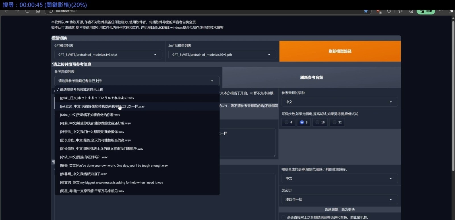
Task: Choose the [屠夫_英文] reference audio option
Action: [114, 166]
